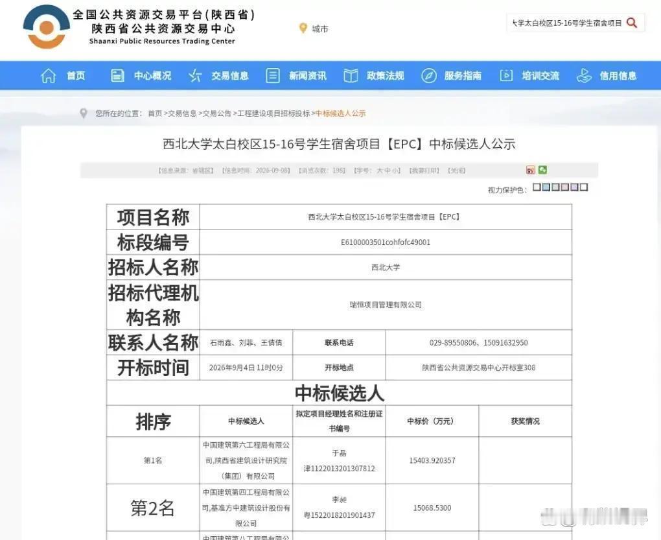Share via the red Weibo icon
Screen dimensions: 661x540
tap(530, 170)
